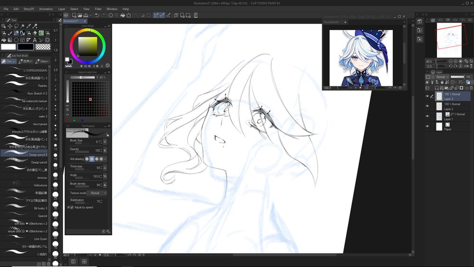Adjust the Brush Size slider
The width and height of the screenshot is (474, 267).
(82, 143)
